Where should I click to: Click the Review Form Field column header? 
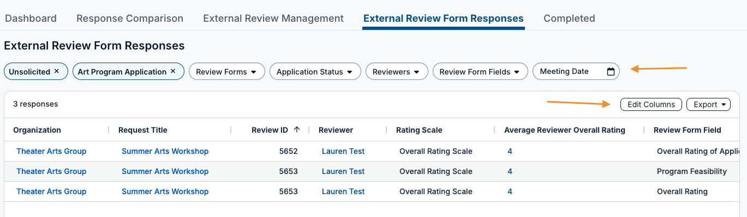[x=688, y=130]
